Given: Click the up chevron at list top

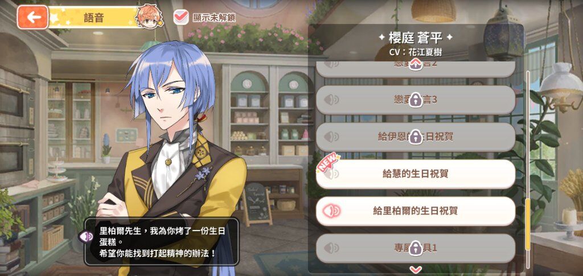Looking at the screenshot, I should (x=415, y=66).
